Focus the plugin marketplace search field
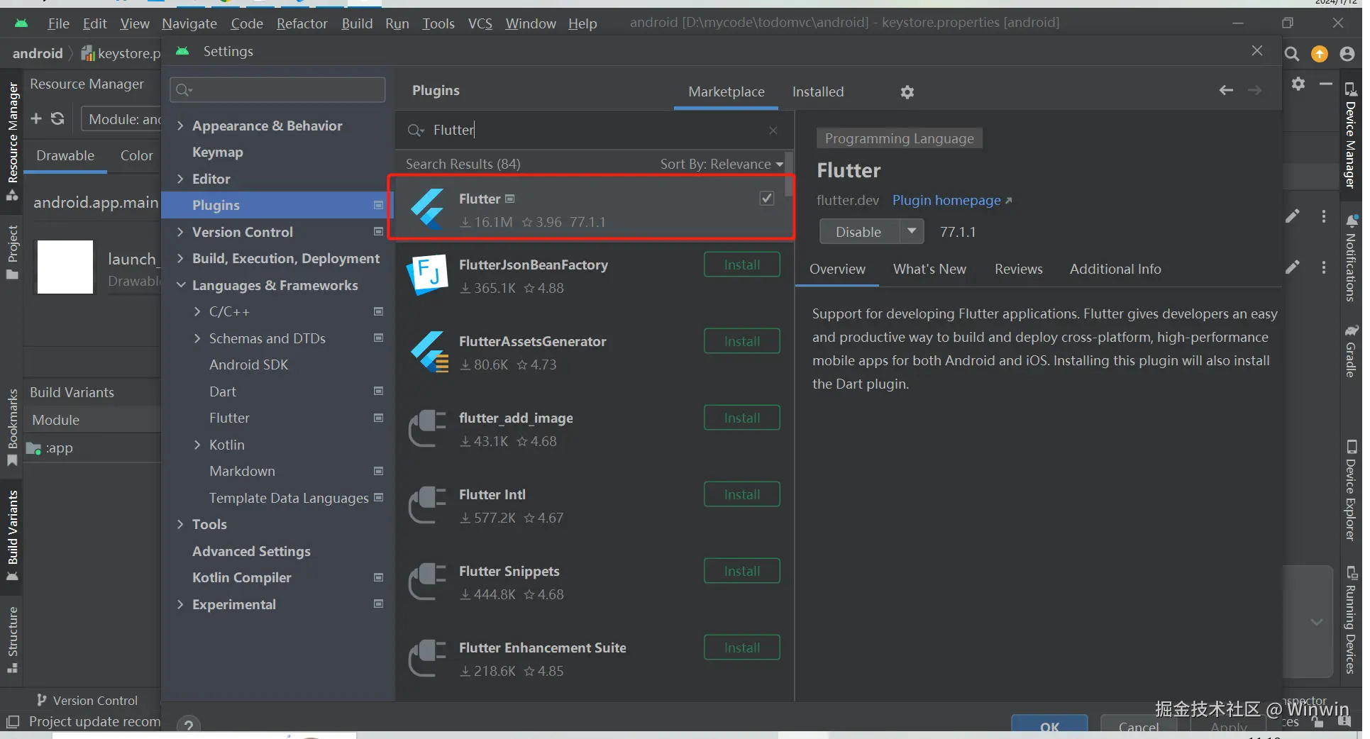This screenshot has width=1370, height=739. (x=595, y=130)
